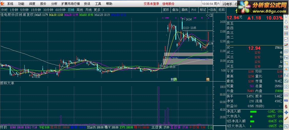Click the 叠加 overlay button
Screen dimensions: 289x130
click(x=175, y=10)
